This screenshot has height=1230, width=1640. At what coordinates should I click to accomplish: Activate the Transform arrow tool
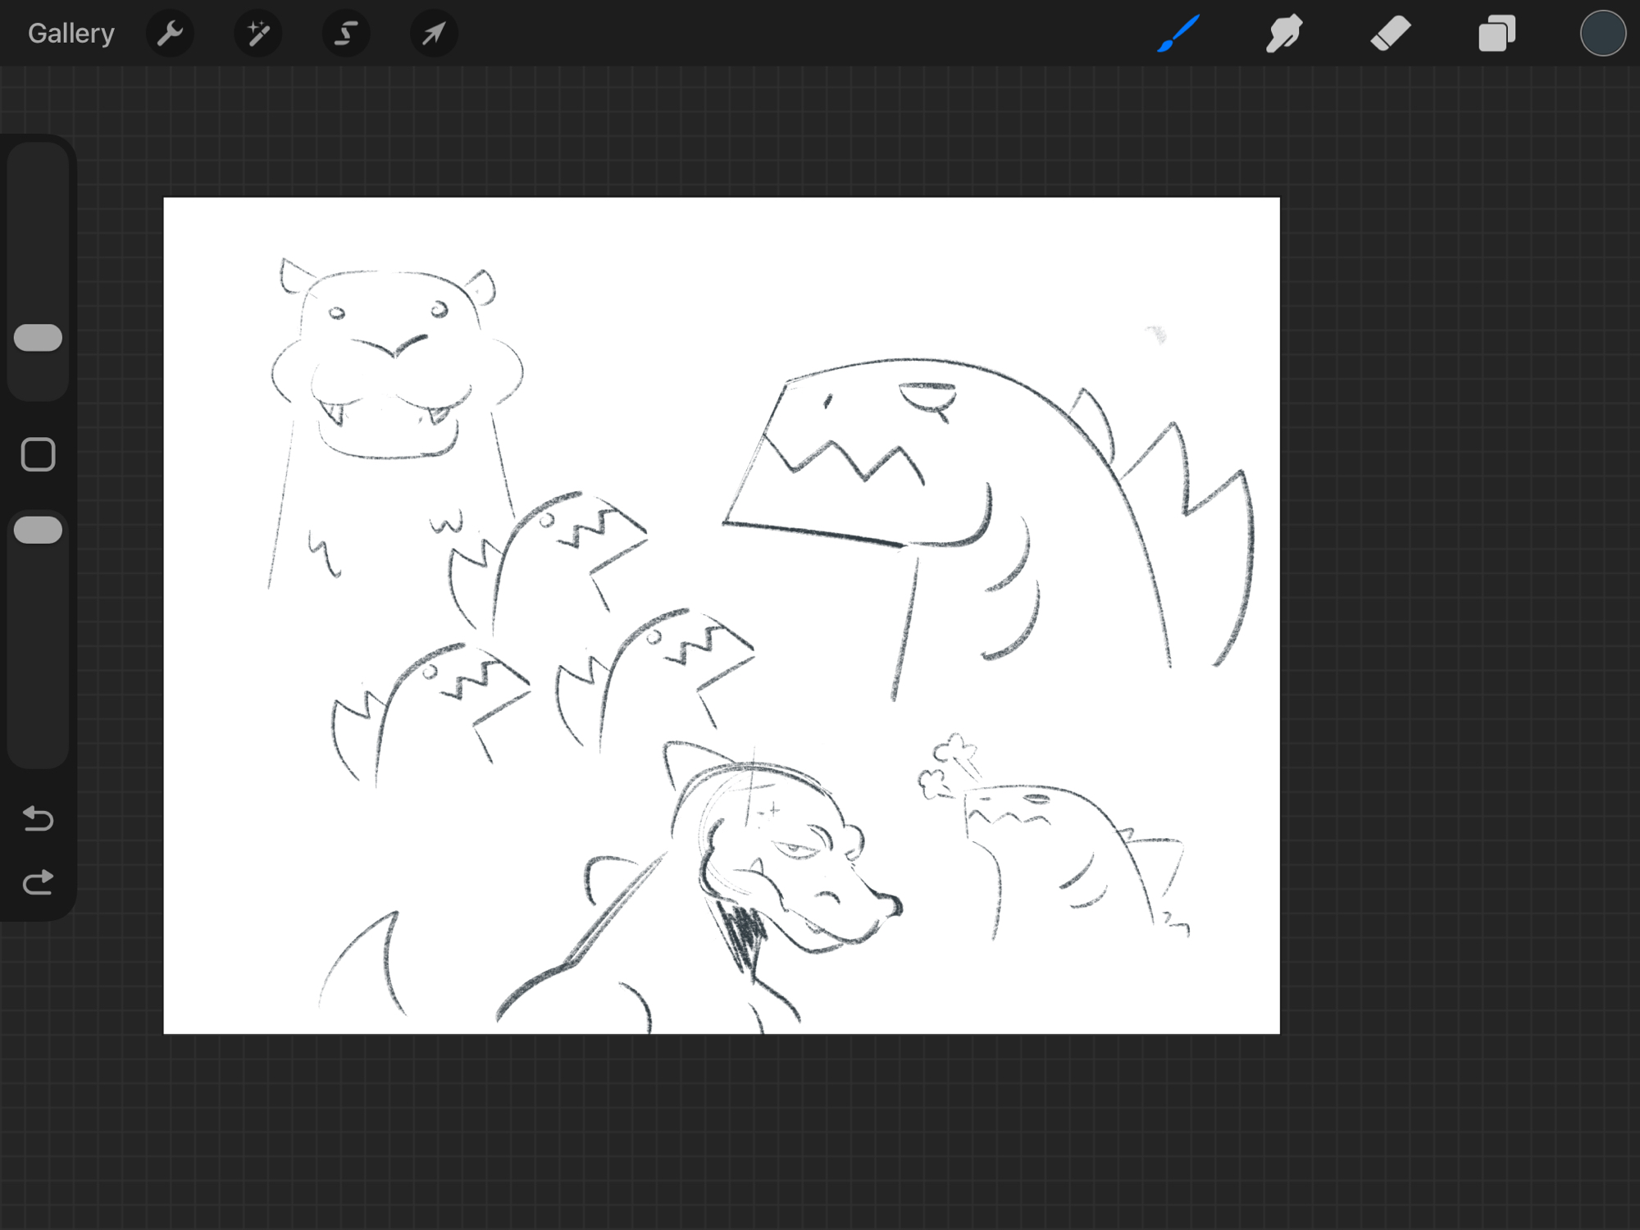coord(433,34)
